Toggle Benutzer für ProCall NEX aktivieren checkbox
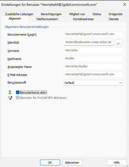Screen dimensions: 129x167 click(x=18, y=98)
